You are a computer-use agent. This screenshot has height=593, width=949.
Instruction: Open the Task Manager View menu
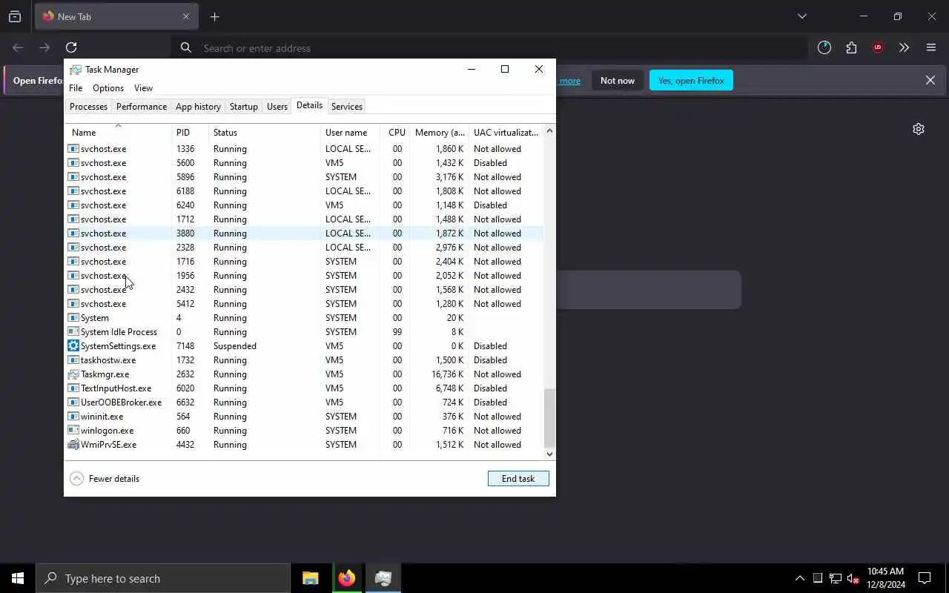tap(143, 87)
